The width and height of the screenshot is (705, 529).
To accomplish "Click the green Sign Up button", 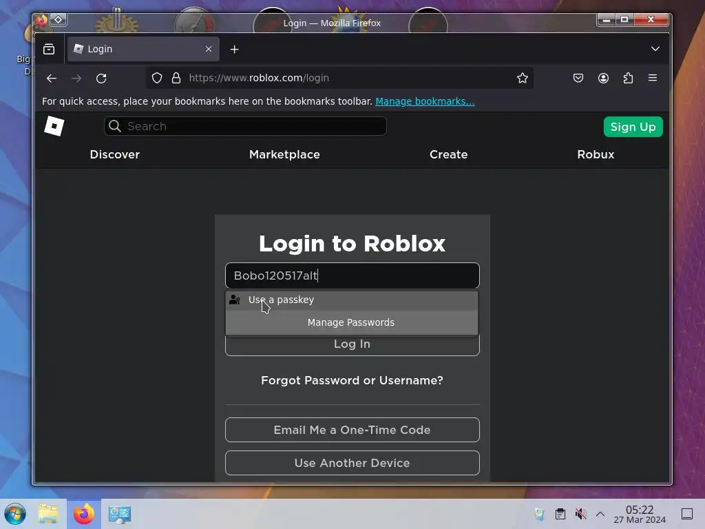I will coord(633,127).
